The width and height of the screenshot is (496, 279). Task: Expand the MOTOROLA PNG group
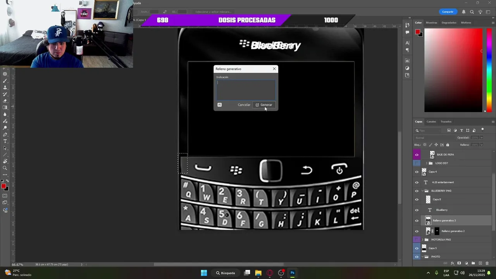[x=423, y=239]
